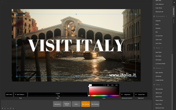Select the Coloring Curve adjustment block
Viewport: 176px width, 110px height.
67,104
